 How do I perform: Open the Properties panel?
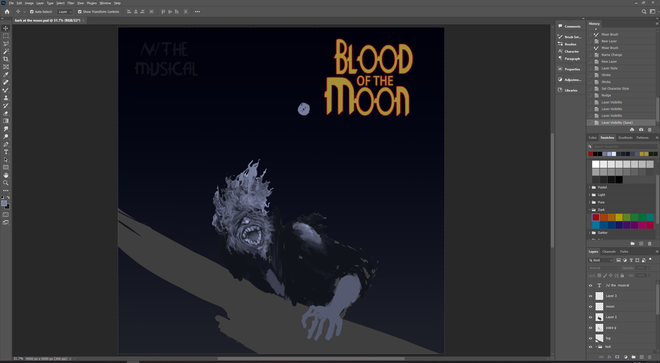click(x=570, y=69)
